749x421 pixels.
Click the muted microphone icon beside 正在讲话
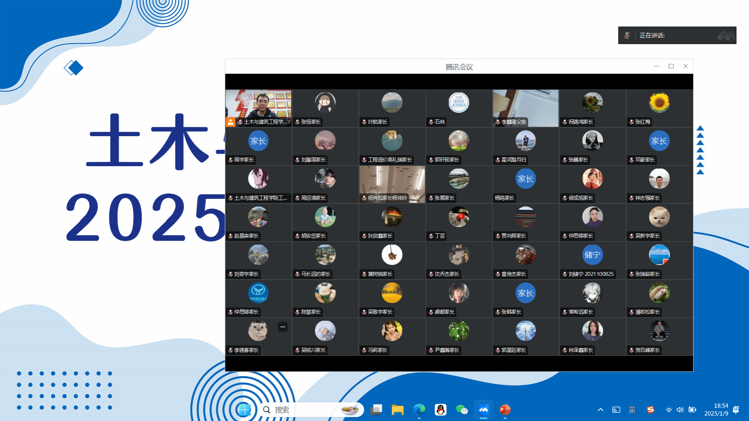click(x=627, y=36)
